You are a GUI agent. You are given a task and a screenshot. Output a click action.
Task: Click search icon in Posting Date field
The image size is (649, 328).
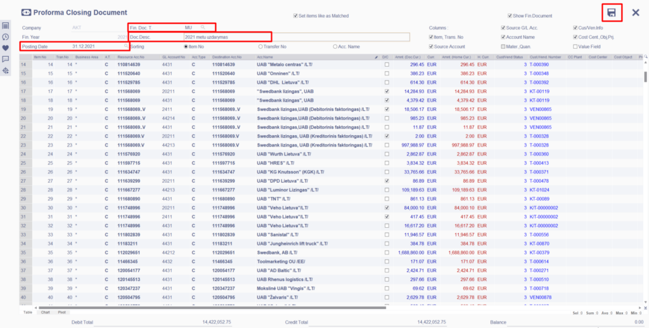click(x=125, y=46)
